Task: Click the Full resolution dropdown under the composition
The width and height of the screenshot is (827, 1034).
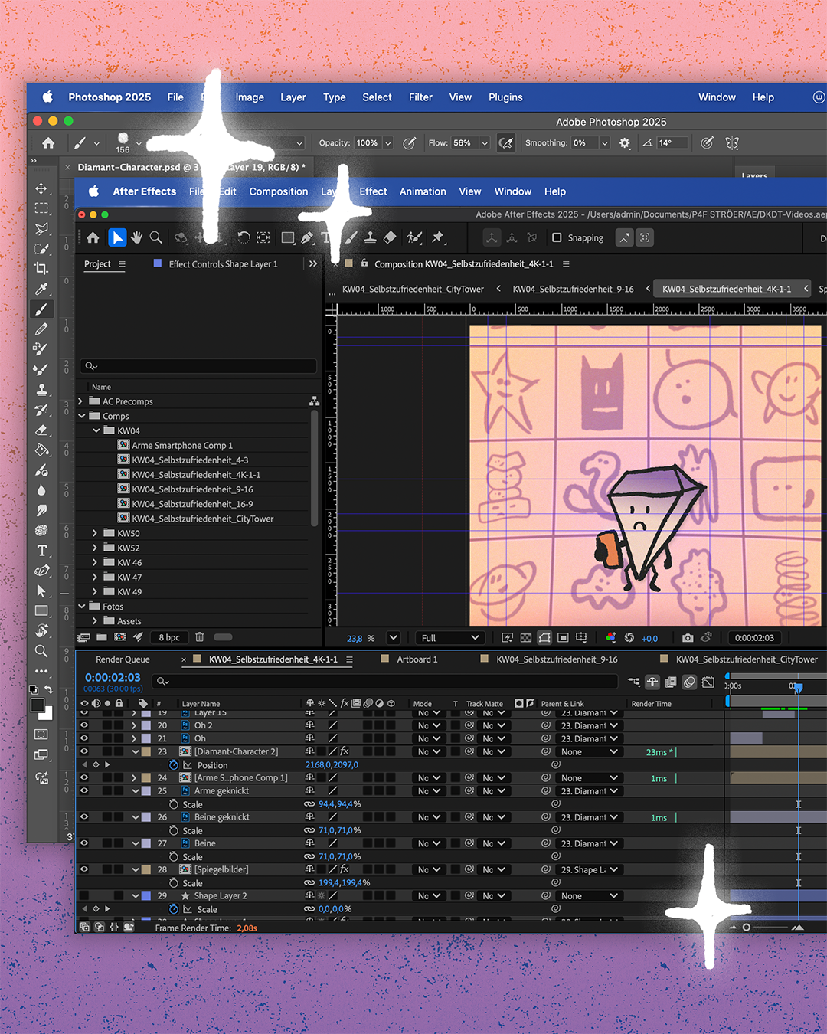Action: pyautogui.click(x=449, y=637)
